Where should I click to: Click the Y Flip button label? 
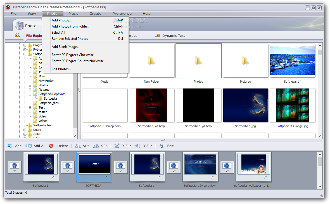(x=148, y=146)
